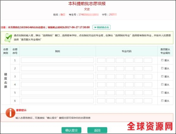
Task: Click the arrow icon in 续时请点击 button
Action: pos(95,27)
